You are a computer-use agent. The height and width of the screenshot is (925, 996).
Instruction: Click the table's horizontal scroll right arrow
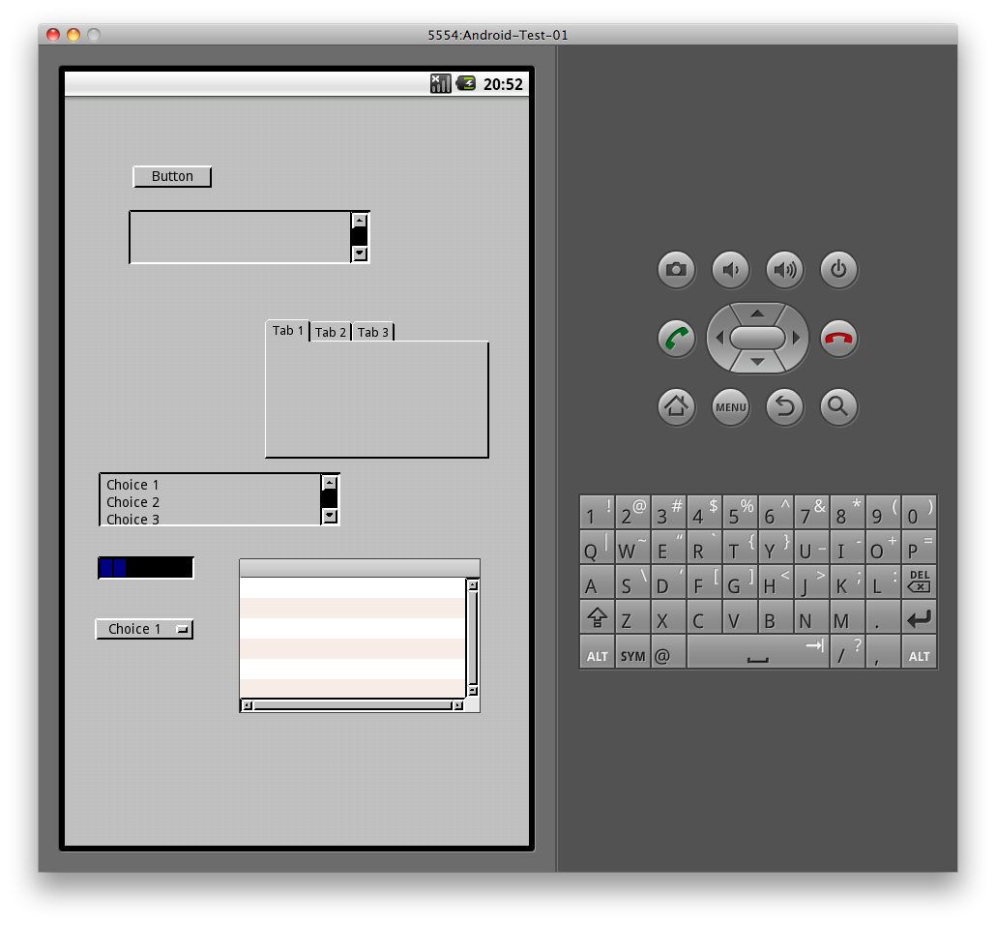(458, 705)
